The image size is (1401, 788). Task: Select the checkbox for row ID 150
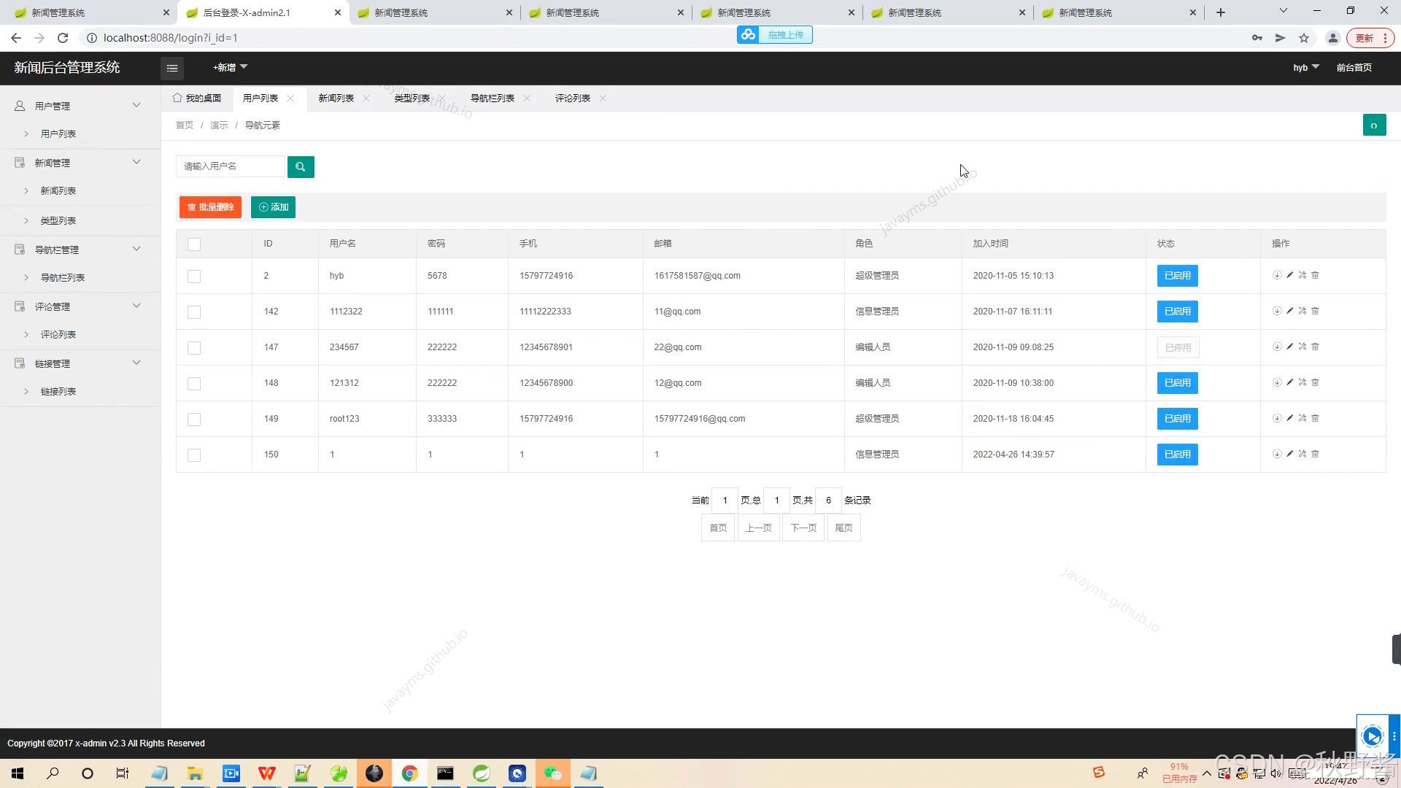194,455
